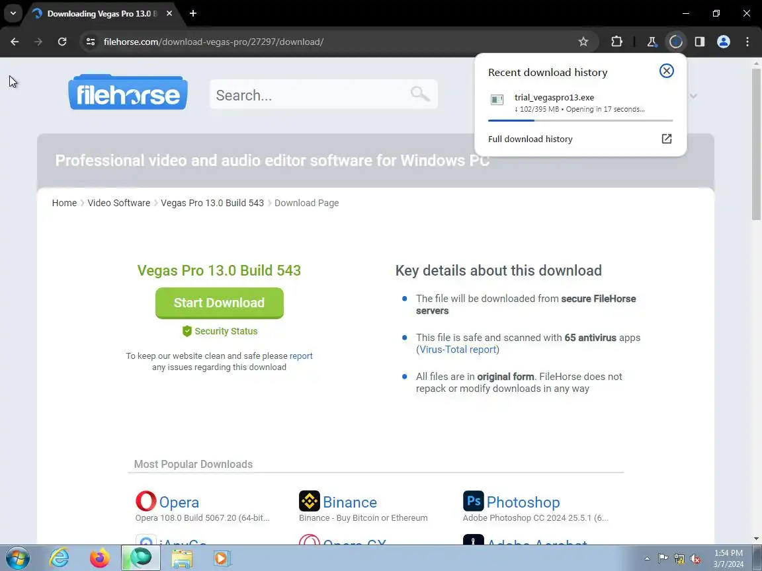This screenshot has height=571, width=762.
Task: Launch Firefox from taskbar
Action: coord(100,558)
